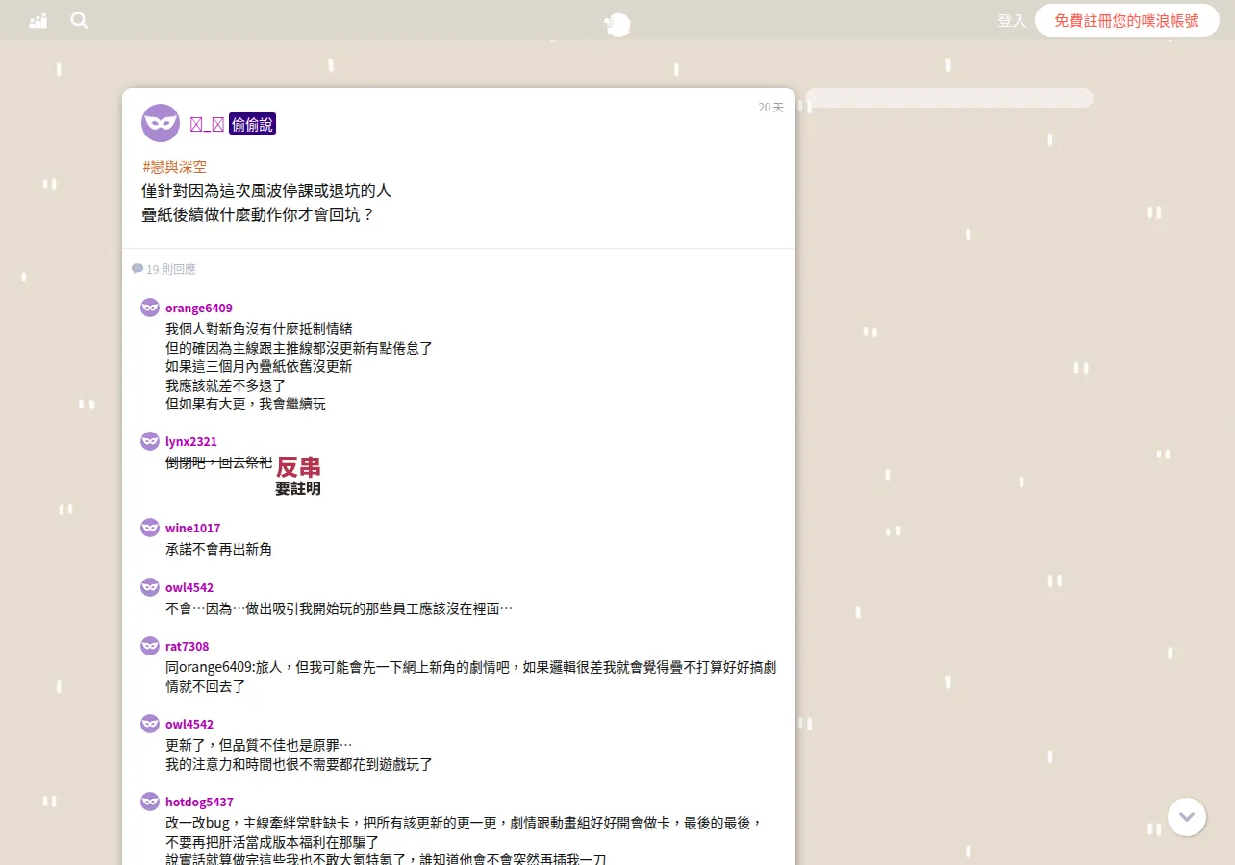Click the speech bubble icon beside 19 則回應
This screenshot has height=865, width=1235.
point(138,269)
